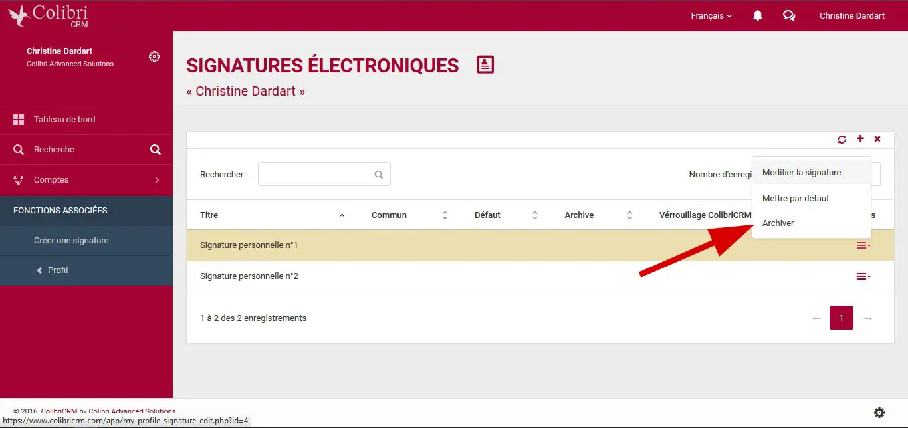Sort by Commun column
908x428 pixels.
click(x=409, y=215)
